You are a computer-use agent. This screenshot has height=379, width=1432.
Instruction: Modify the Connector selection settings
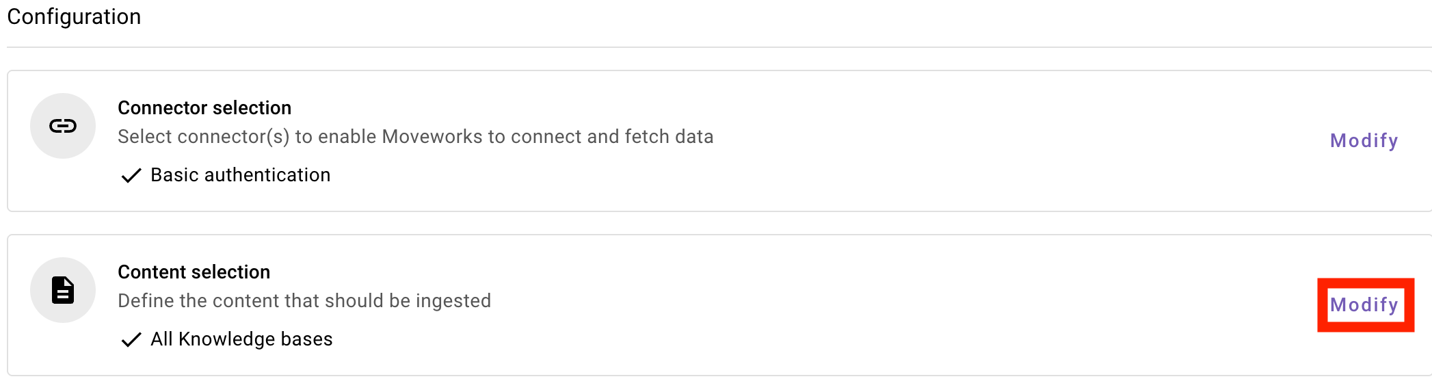[x=1364, y=141]
